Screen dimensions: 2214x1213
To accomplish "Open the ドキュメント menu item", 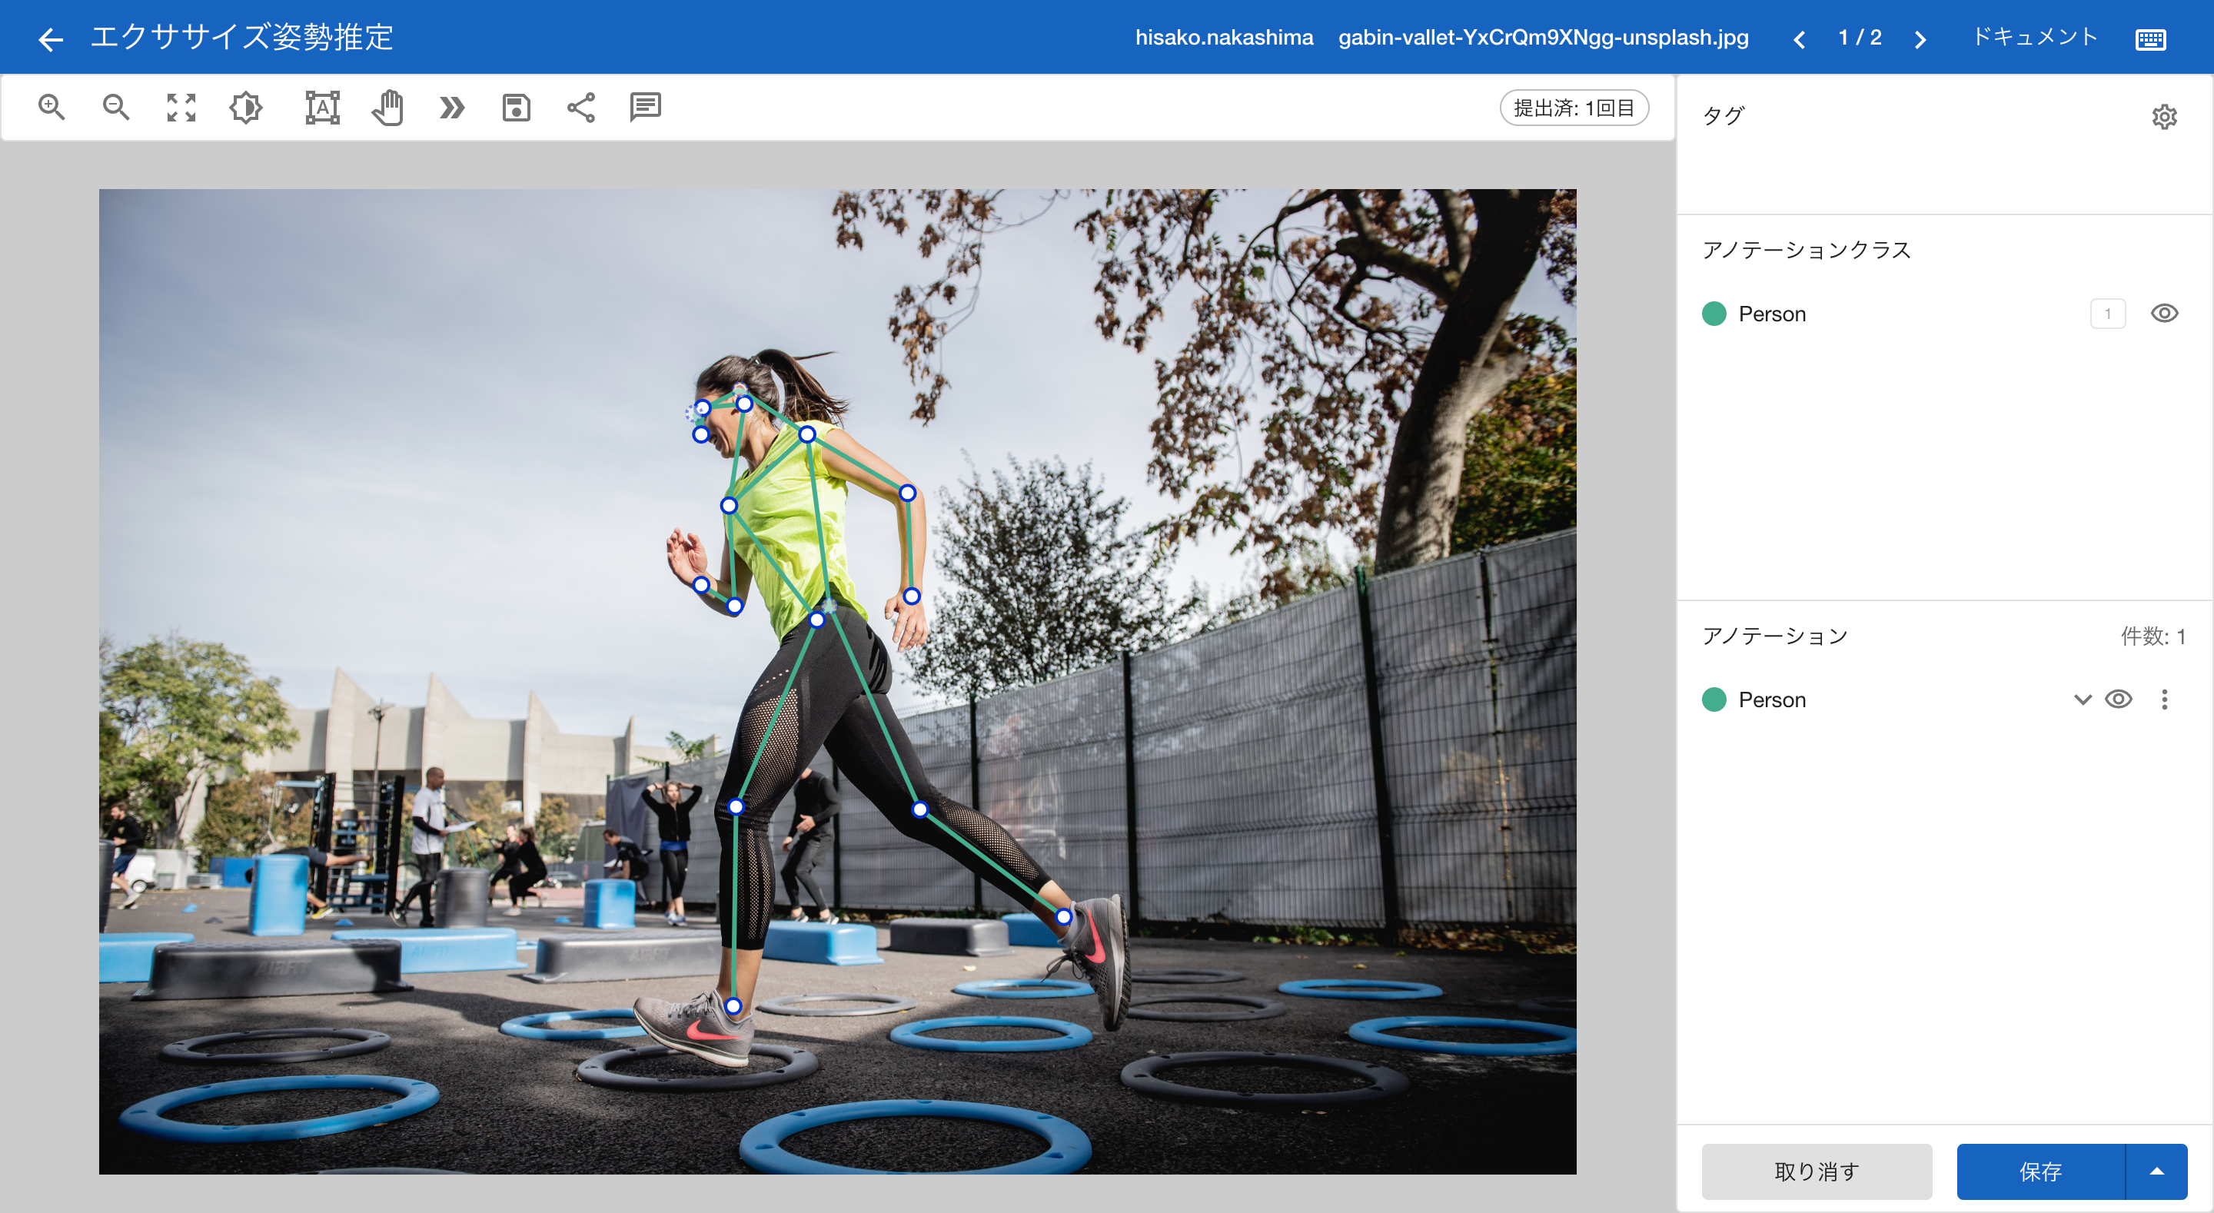I will click(x=2034, y=37).
